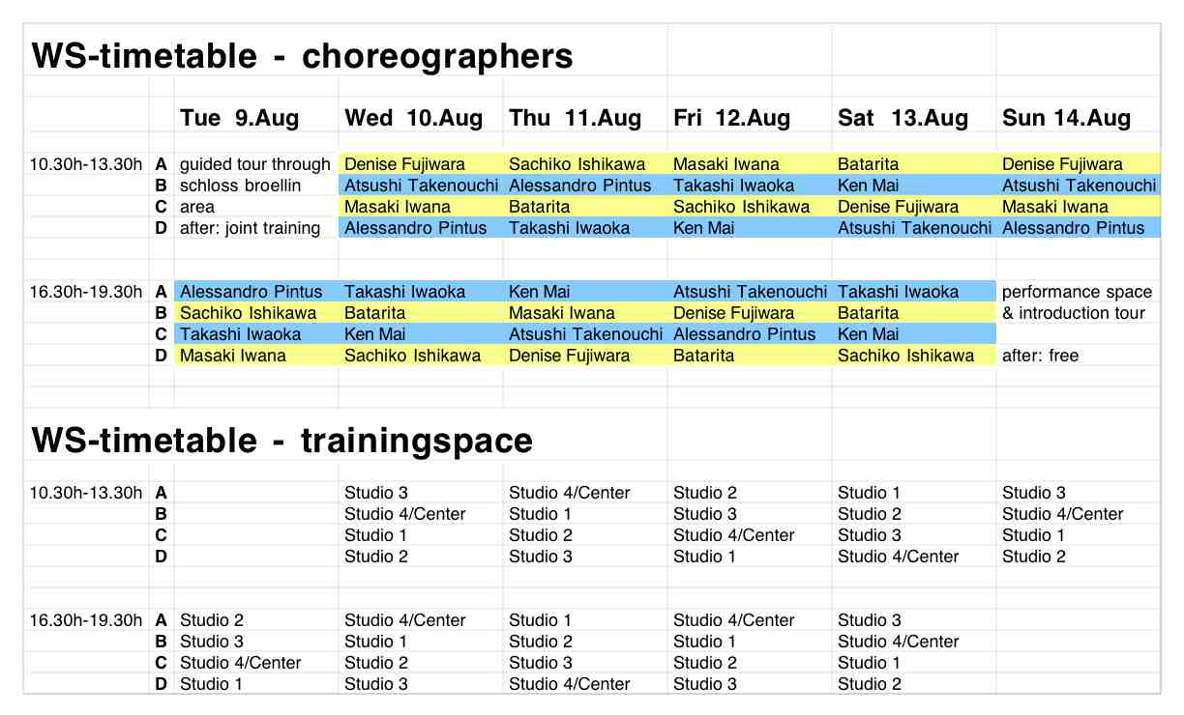Select the "schloss broellin" cell
This screenshot has width=1184, height=715.
[x=240, y=186]
